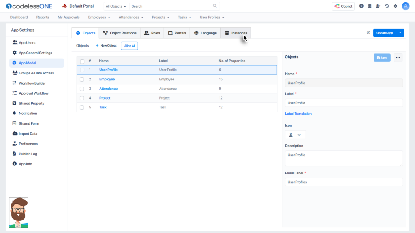Click the App Info icon
Image resolution: width=415 pixels, height=233 pixels.
click(14, 164)
